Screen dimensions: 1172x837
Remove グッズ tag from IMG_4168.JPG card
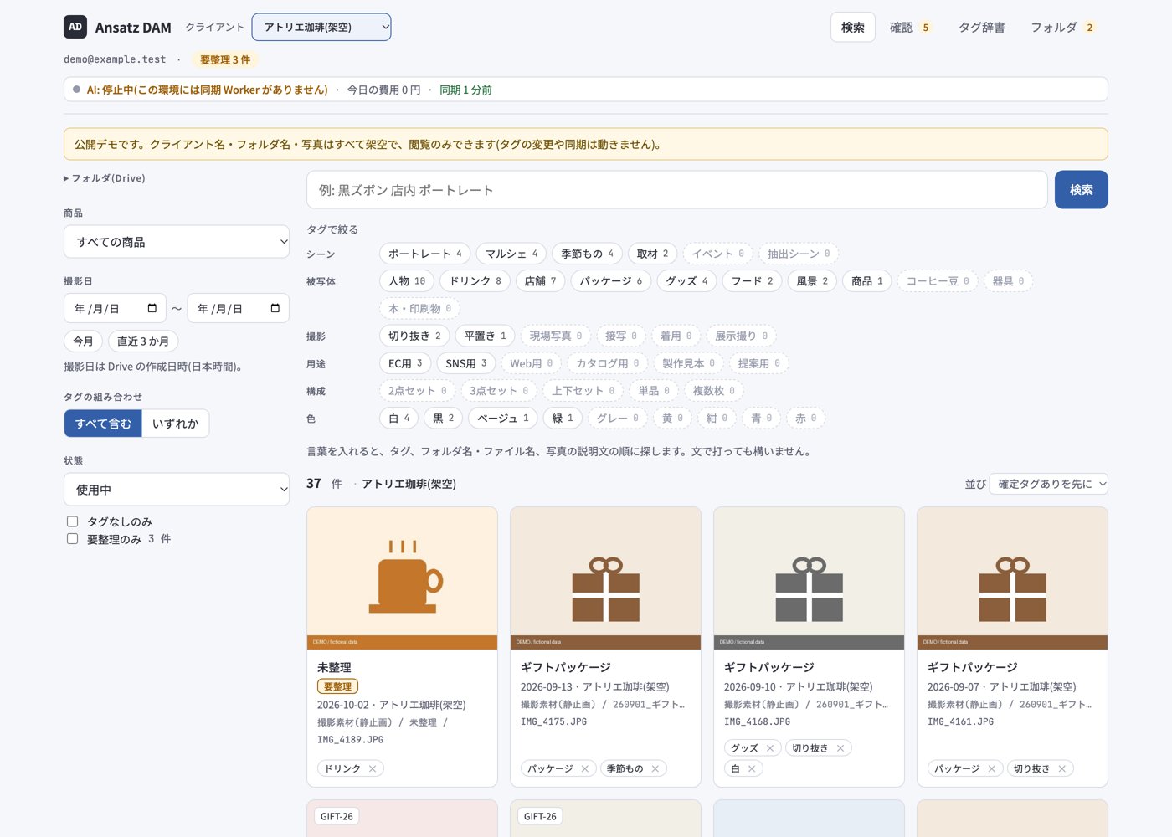[x=770, y=748]
